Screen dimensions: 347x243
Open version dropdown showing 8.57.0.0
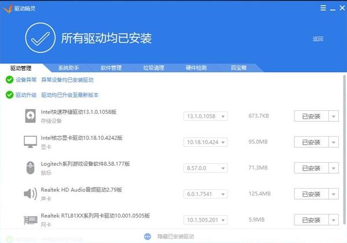pos(205,168)
